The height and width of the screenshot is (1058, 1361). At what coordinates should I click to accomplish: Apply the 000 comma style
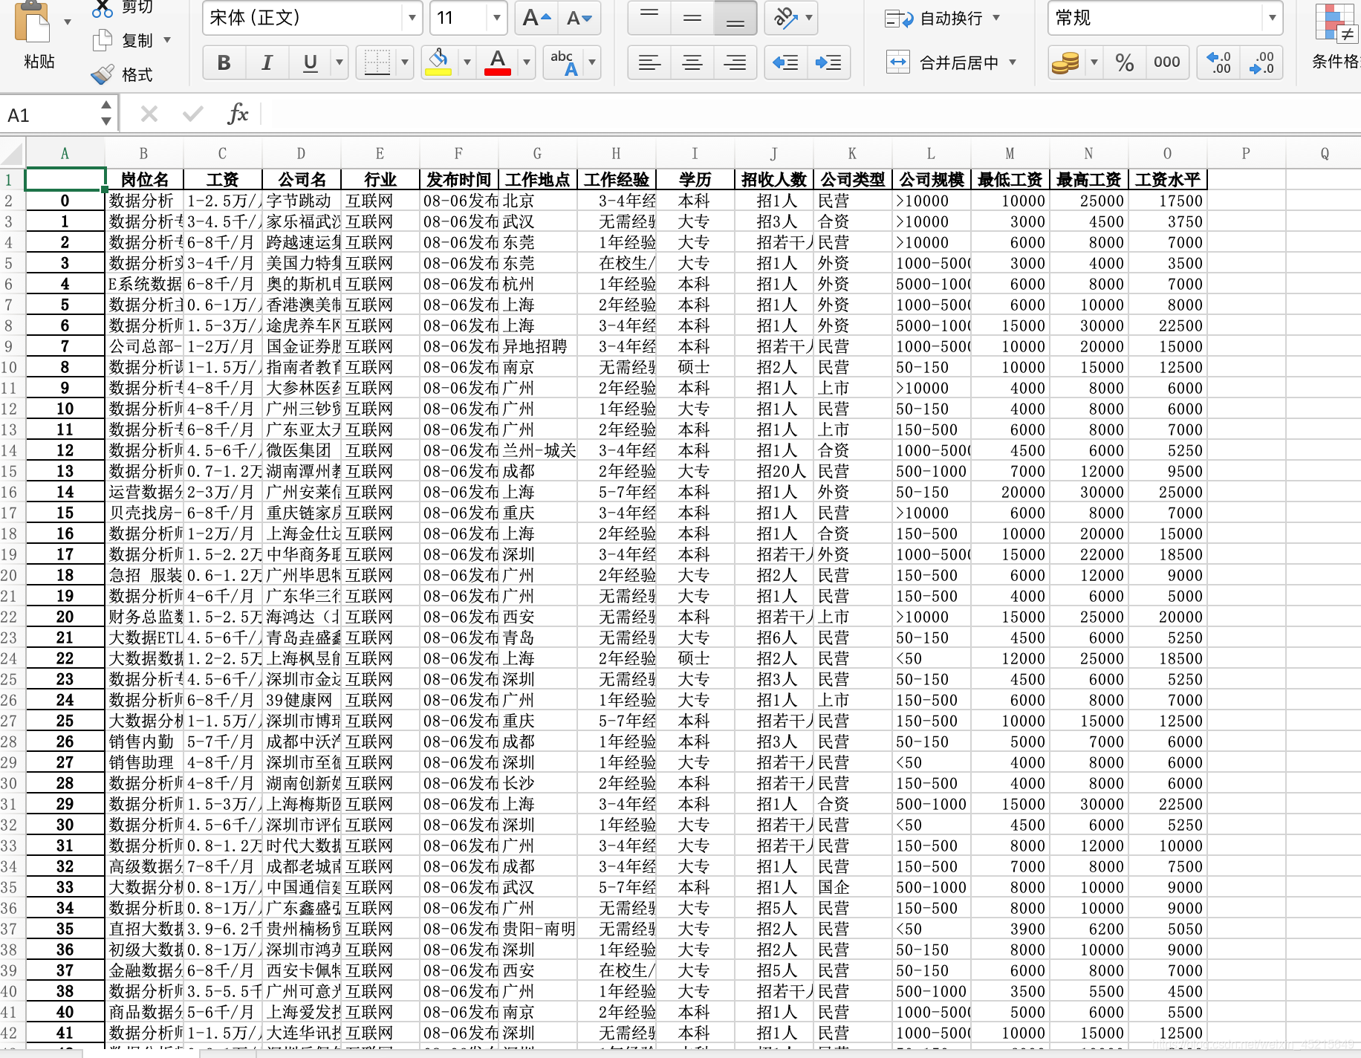click(1167, 62)
